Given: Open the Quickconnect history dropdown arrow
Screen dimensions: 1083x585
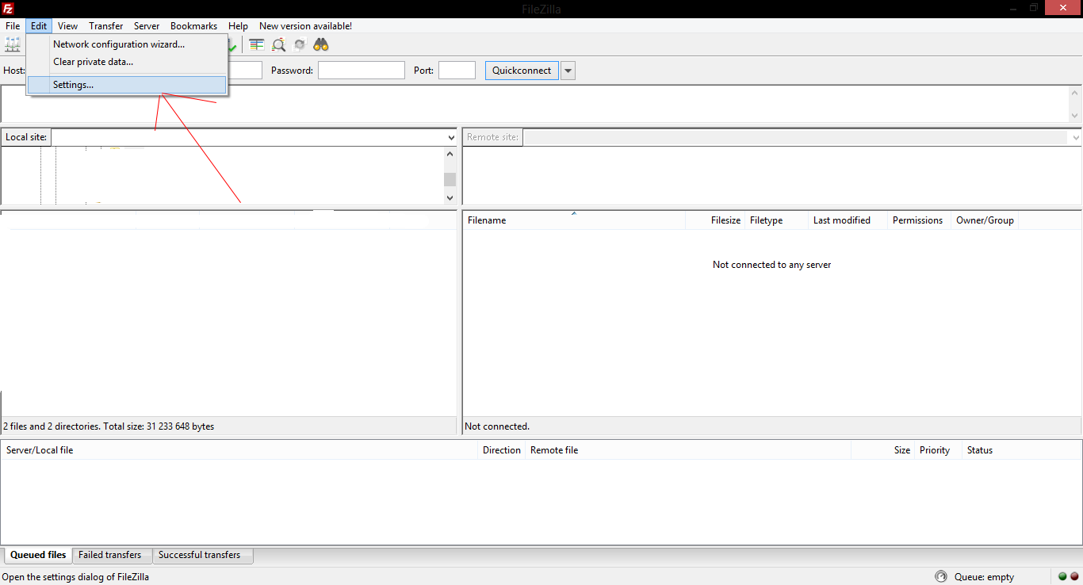Looking at the screenshot, I should [568, 71].
